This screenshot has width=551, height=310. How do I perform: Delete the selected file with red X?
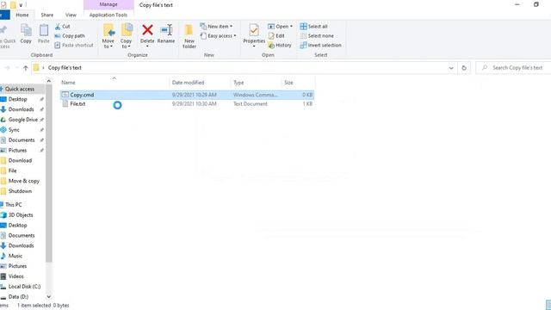pyautogui.click(x=147, y=35)
